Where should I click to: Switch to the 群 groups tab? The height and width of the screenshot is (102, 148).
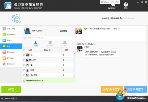(65, 44)
